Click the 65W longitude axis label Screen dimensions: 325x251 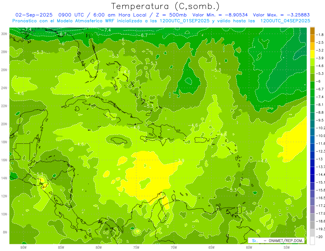coord(212,247)
